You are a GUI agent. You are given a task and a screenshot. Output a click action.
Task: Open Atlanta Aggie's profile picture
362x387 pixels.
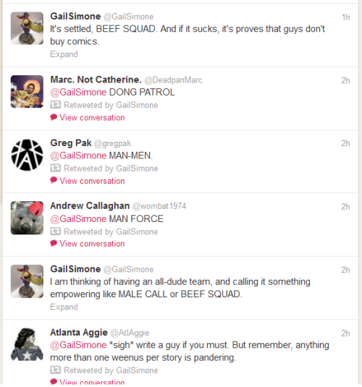(28, 344)
